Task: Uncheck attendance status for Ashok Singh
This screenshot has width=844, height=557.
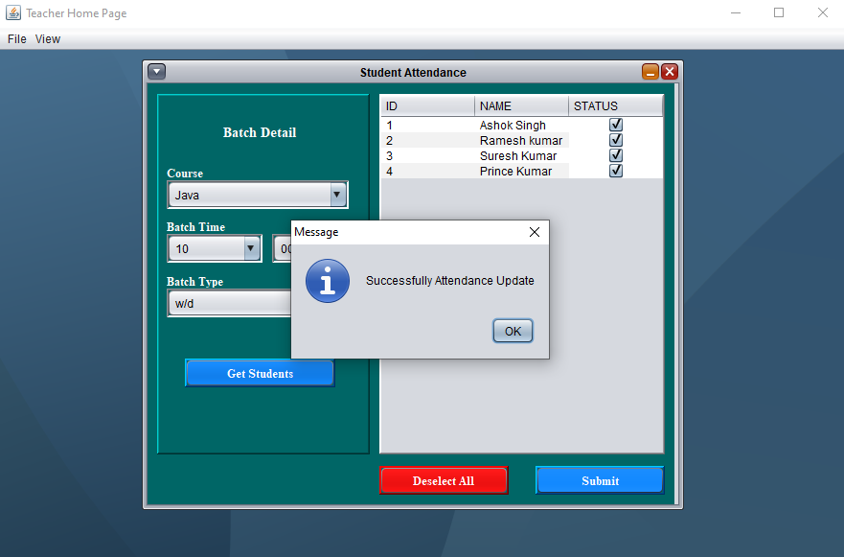Action: (x=616, y=125)
